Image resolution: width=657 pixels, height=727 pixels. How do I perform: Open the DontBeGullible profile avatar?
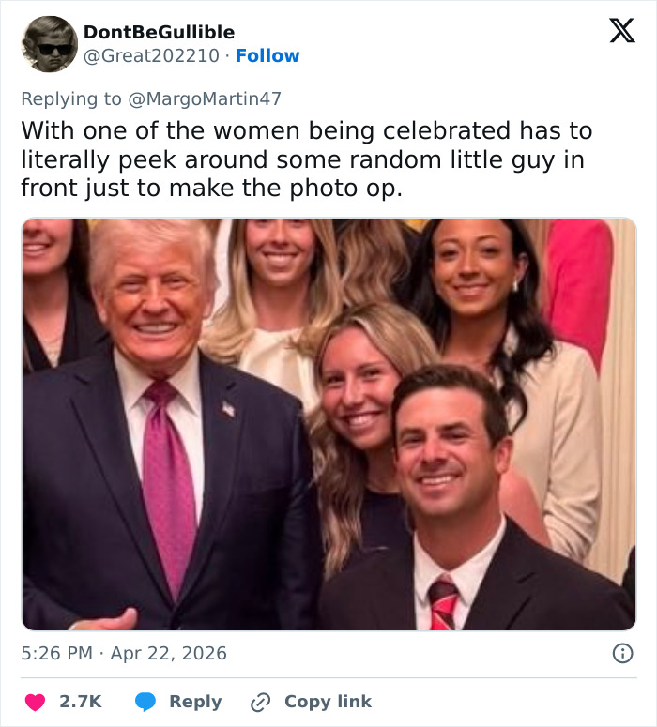(49, 44)
